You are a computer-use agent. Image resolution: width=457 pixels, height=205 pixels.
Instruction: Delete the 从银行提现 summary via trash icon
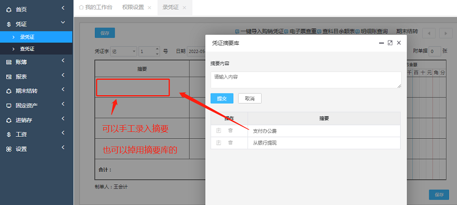(x=230, y=142)
